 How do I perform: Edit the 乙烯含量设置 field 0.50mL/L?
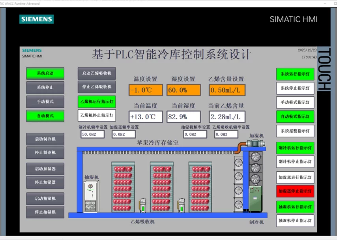[x=227, y=90]
